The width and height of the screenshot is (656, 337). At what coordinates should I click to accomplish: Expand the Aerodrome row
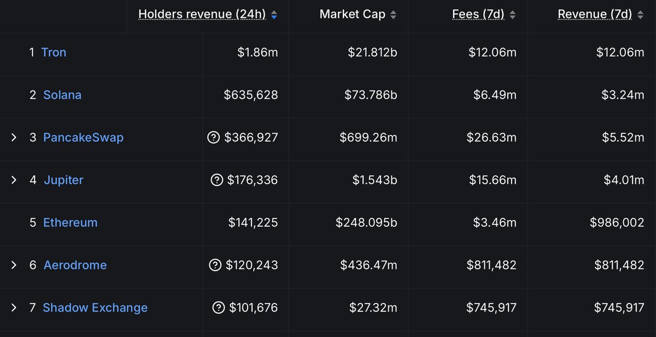click(x=14, y=265)
